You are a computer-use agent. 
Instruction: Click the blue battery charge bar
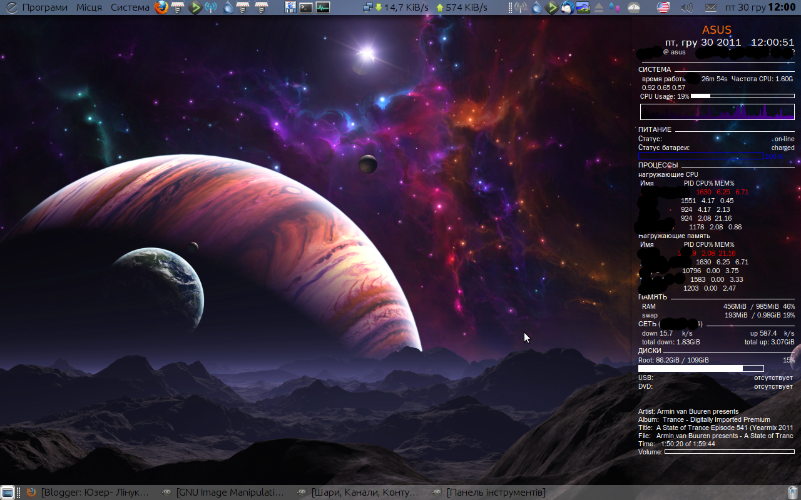tap(701, 156)
